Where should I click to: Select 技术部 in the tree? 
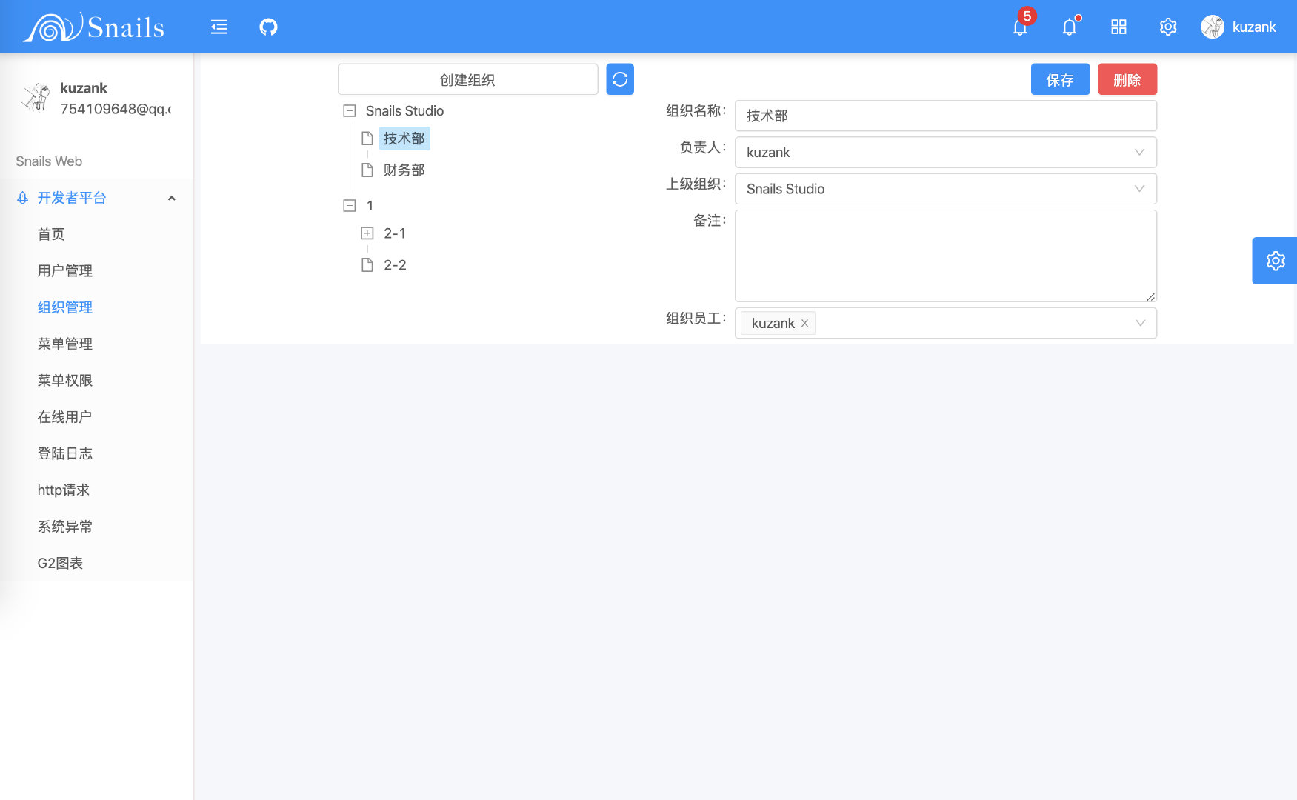(x=404, y=139)
